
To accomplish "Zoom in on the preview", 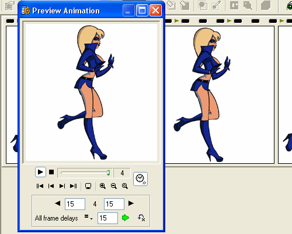I will [103, 186].
